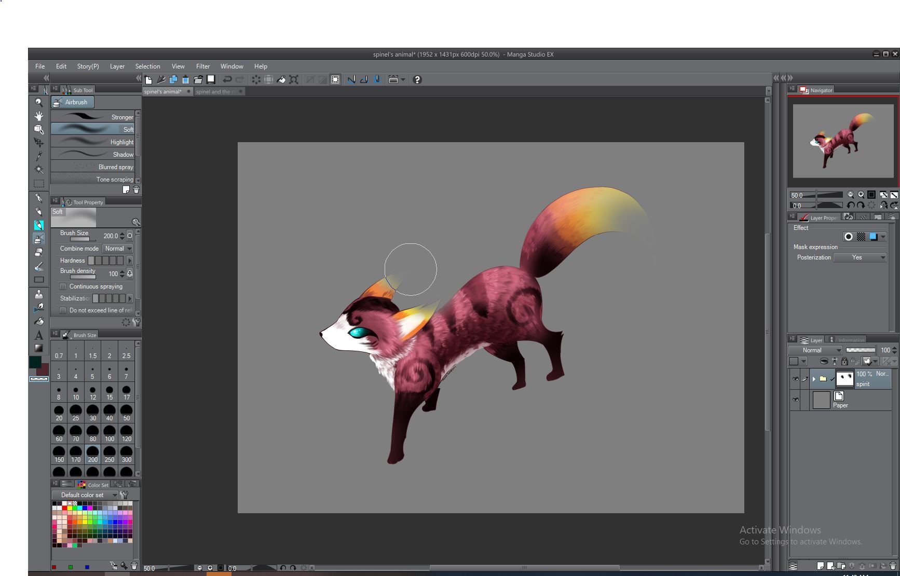This screenshot has height=576, width=900.
Task: Select the Text tool
Action: click(38, 335)
